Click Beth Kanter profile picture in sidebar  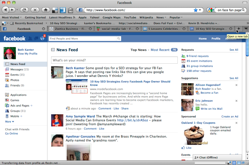tap(10, 53)
